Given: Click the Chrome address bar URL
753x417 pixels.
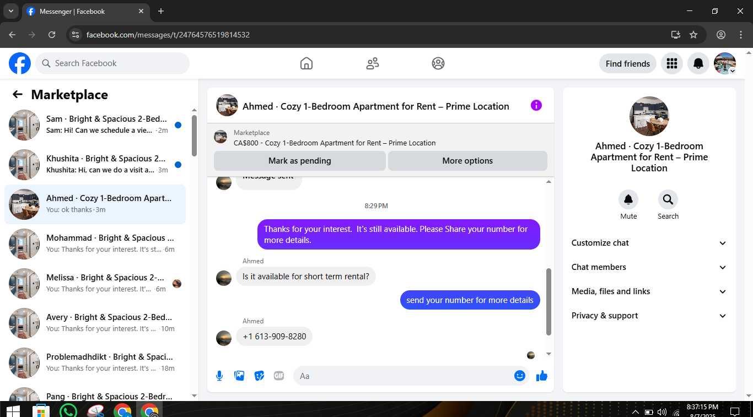Looking at the screenshot, I should [x=168, y=35].
